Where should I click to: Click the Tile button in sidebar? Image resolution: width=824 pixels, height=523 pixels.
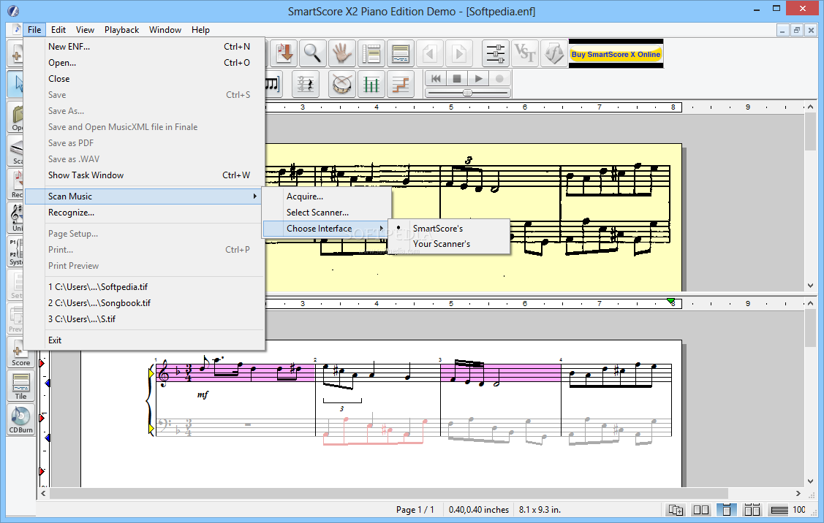tap(20, 386)
